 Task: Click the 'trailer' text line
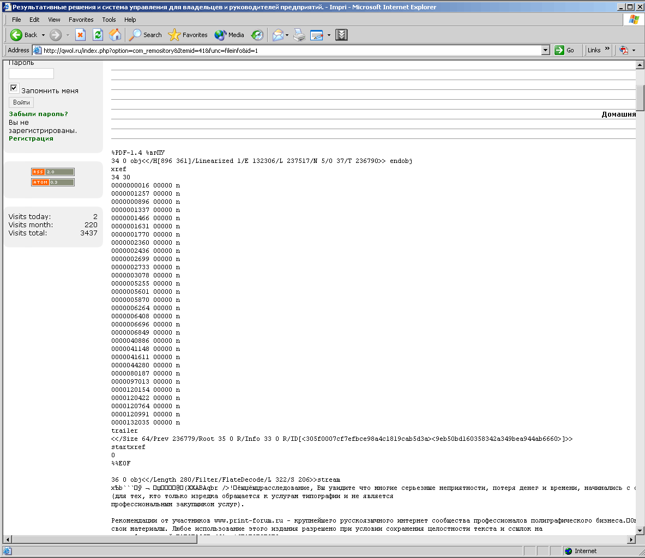(x=124, y=430)
